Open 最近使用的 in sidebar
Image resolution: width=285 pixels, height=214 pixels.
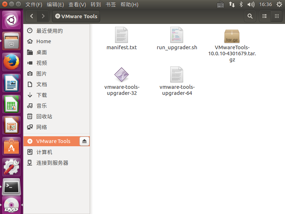tap(57, 31)
